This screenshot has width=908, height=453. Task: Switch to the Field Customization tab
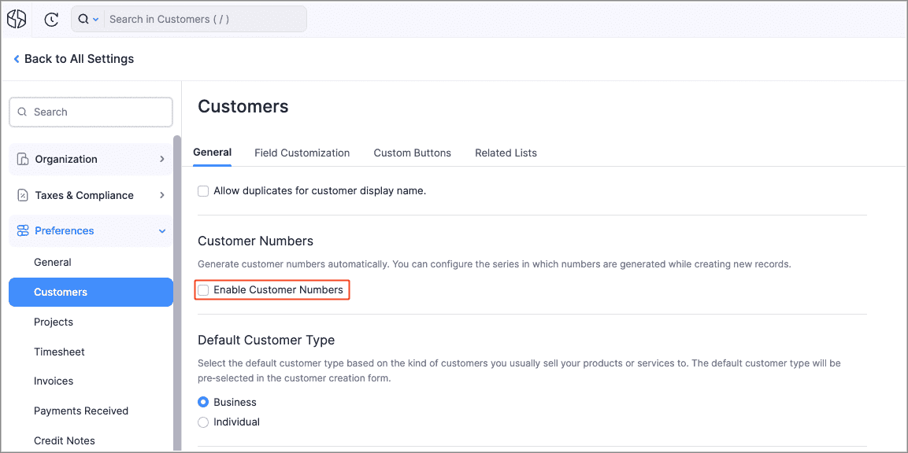(x=302, y=153)
